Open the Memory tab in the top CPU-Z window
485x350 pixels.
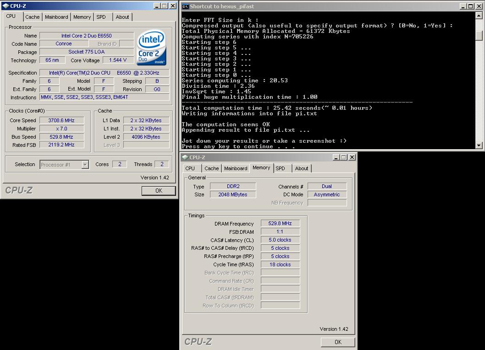click(82, 17)
